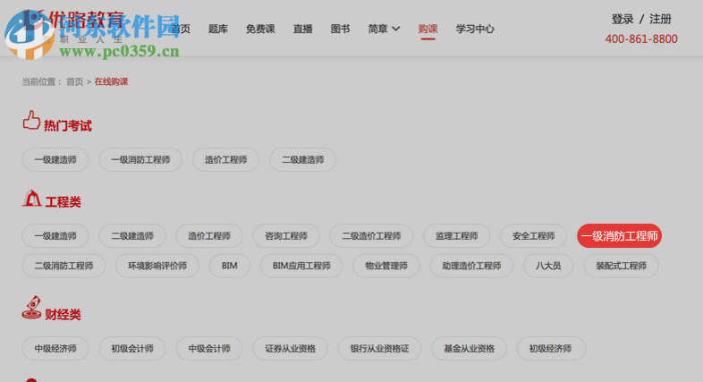Choose 安全工程师 category

(x=534, y=236)
